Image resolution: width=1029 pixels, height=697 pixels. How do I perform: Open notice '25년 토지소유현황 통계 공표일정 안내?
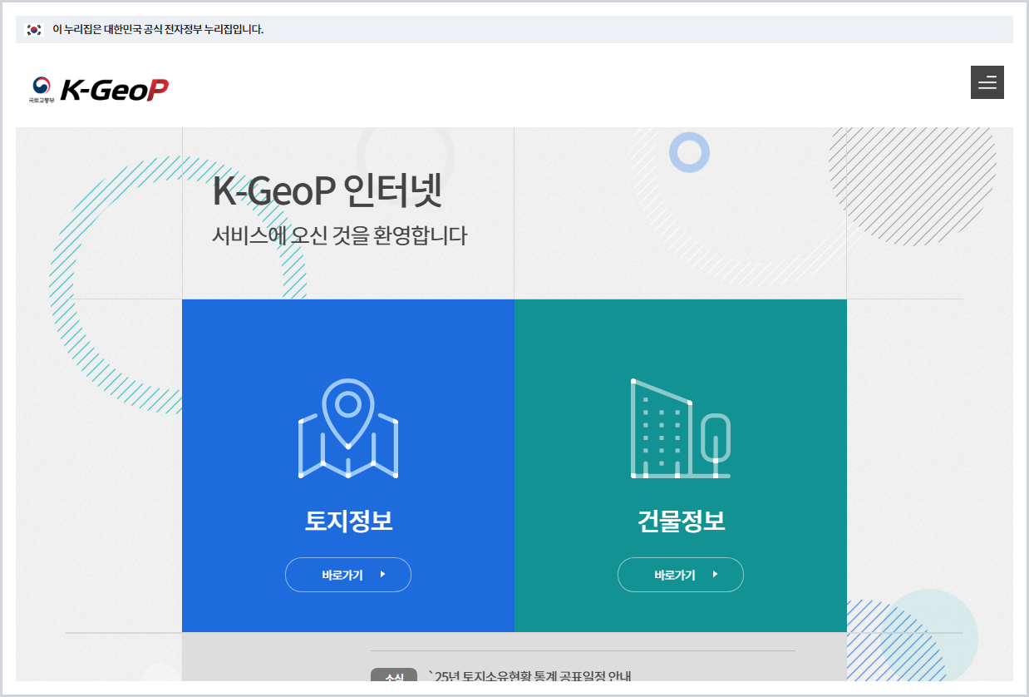[x=529, y=675]
